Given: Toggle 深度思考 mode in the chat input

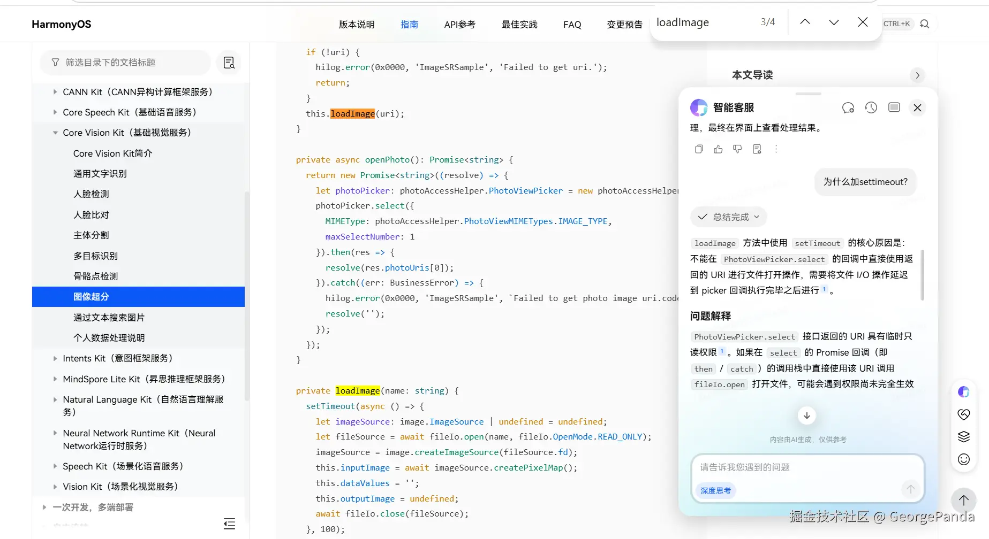Looking at the screenshot, I should click(716, 490).
